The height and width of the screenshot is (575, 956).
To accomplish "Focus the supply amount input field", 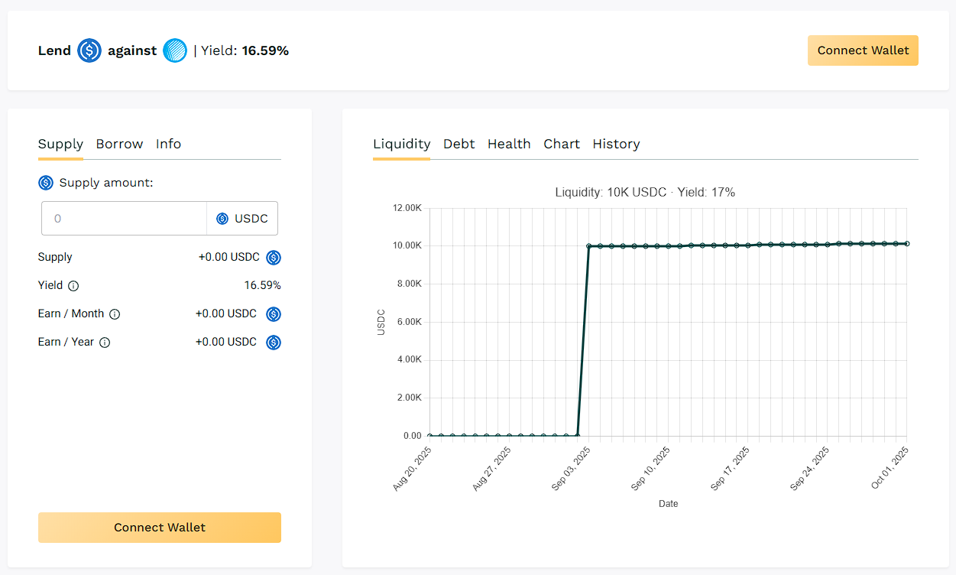I will (x=125, y=219).
